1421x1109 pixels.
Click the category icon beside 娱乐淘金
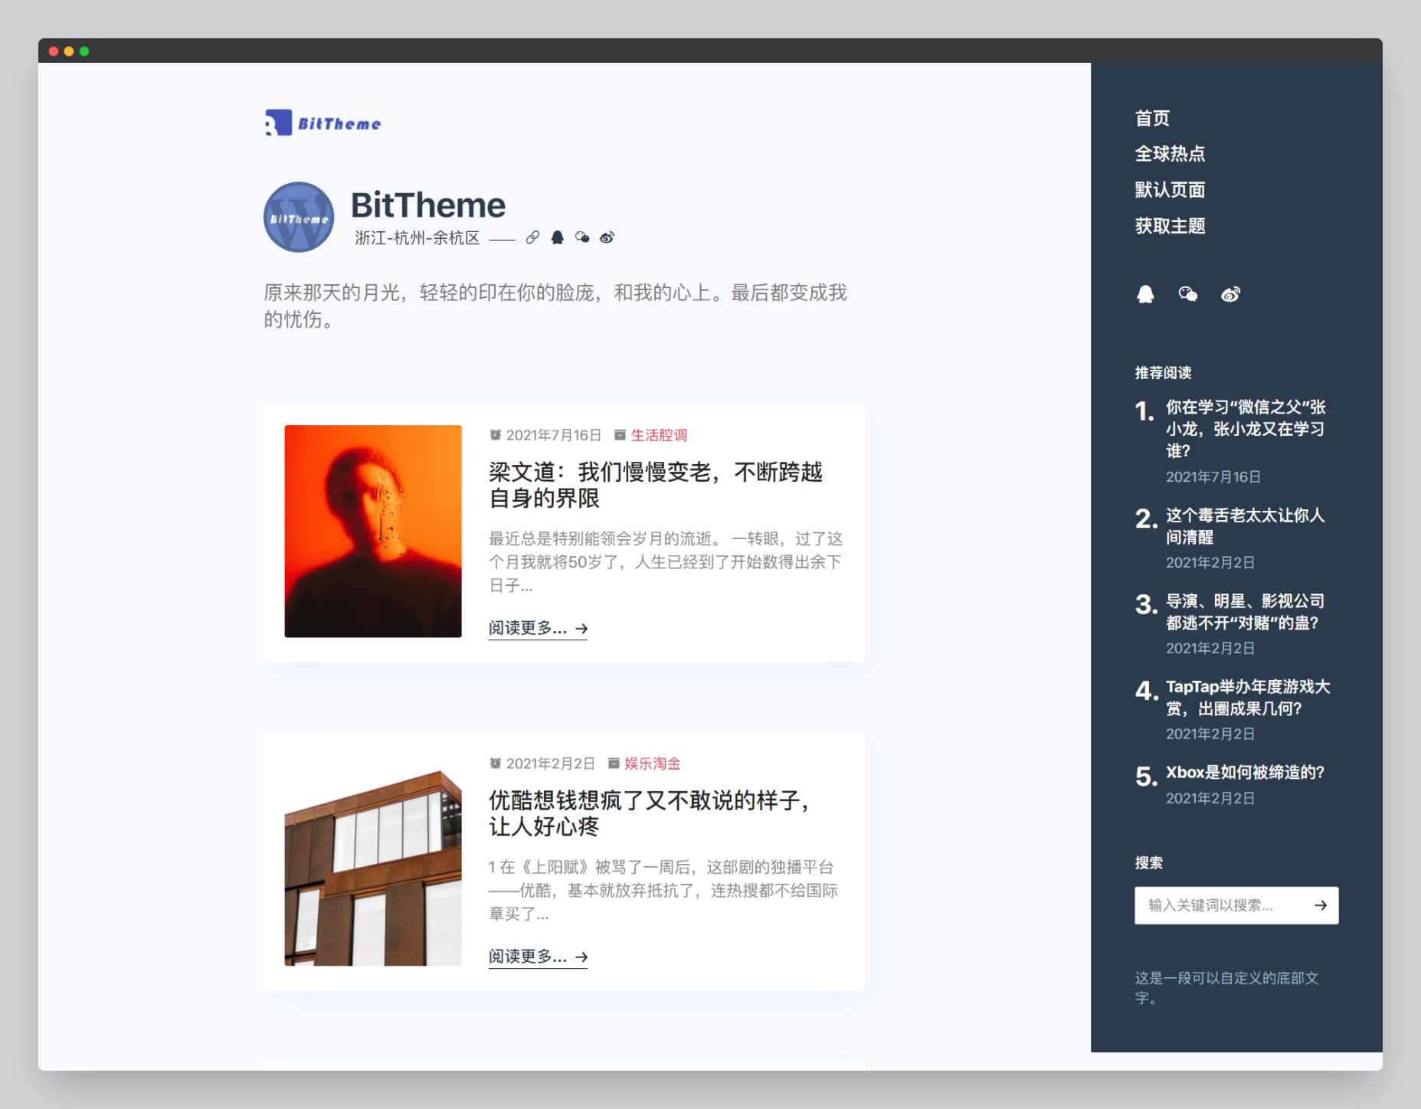coord(614,764)
